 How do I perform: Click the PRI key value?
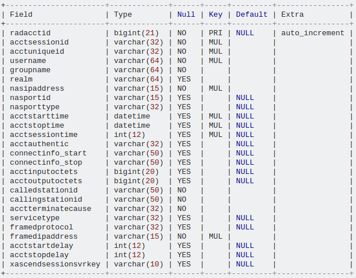(216, 33)
